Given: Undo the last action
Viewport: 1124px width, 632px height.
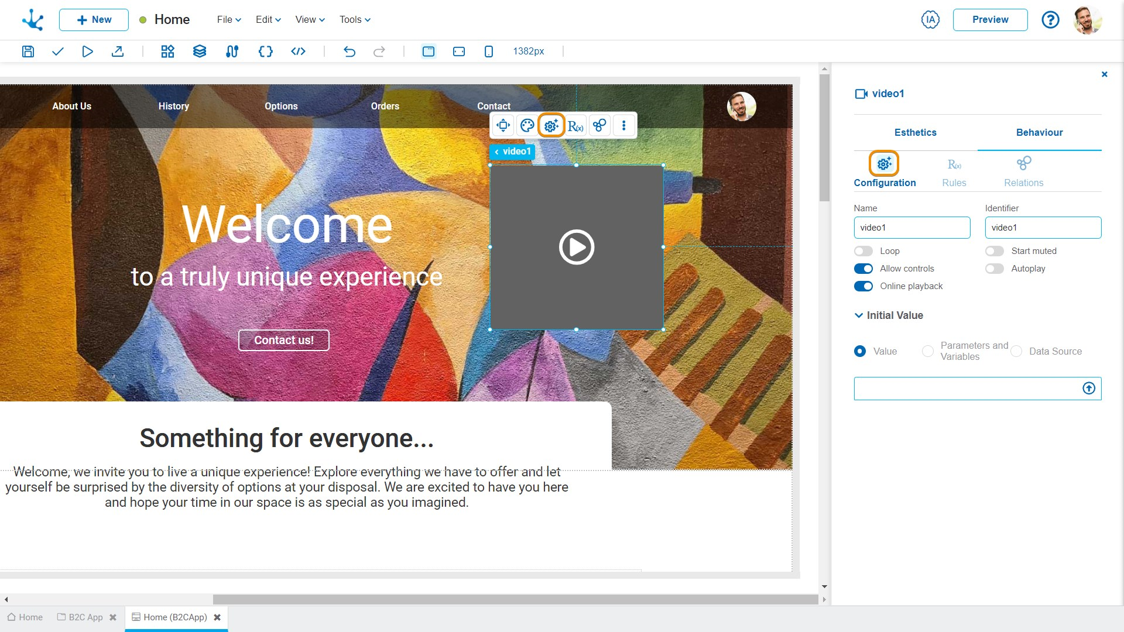Looking at the screenshot, I should point(349,51).
